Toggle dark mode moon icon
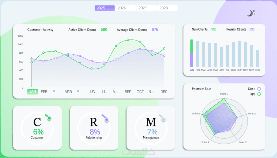 coord(251,13)
